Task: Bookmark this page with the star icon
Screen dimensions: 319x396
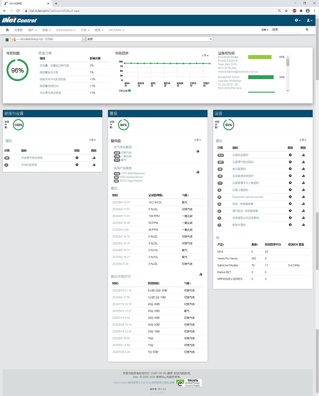Action: pos(286,11)
